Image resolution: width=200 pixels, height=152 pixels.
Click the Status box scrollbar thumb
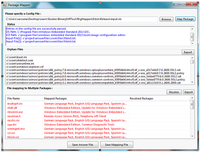(192, 37)
